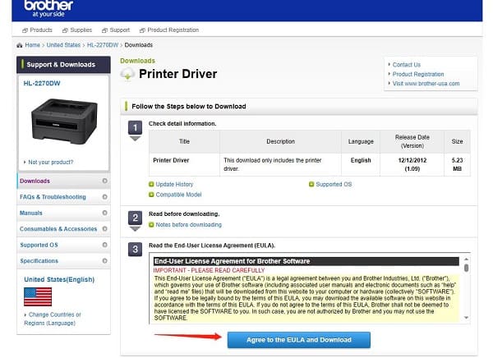Click the HL-2270DW printer thumbnail image

click(64, 122)
